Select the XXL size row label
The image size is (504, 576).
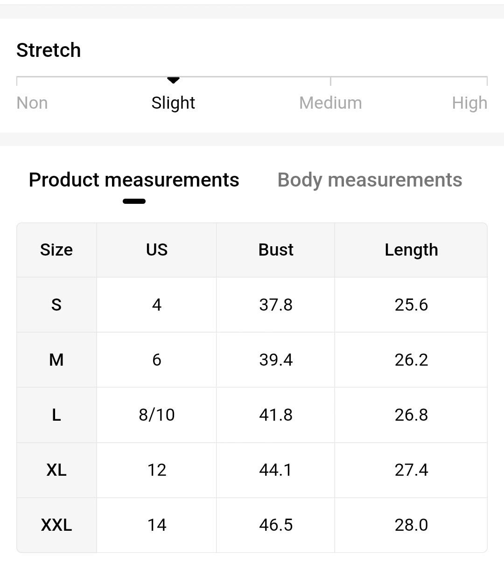point(56,525)
